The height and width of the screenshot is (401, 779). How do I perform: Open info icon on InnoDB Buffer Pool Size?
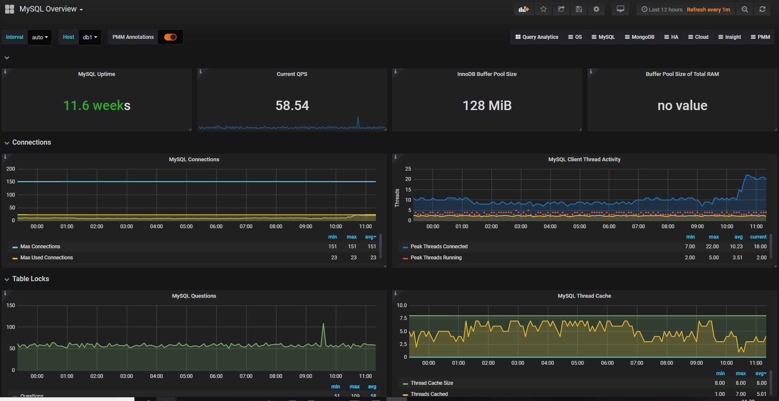(x=395, y=72)
